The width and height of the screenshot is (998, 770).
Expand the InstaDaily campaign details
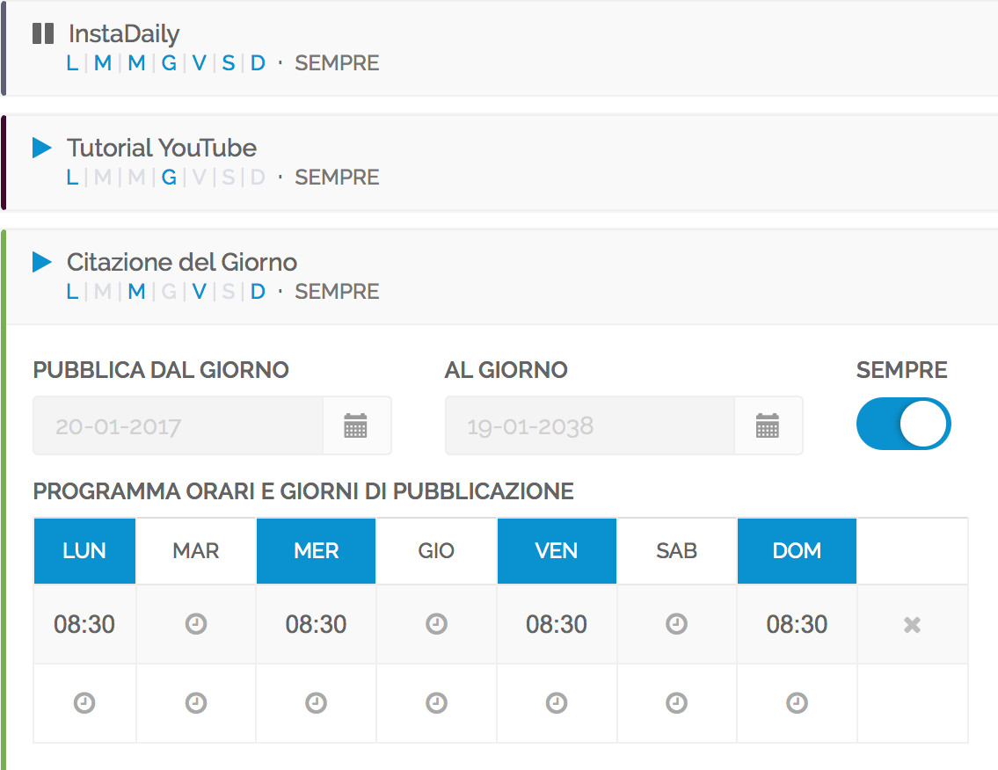[123, 33]
